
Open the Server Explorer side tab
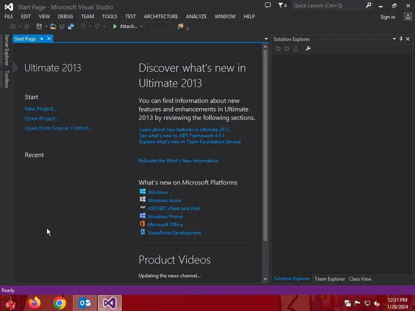click(x=6, y=50)
